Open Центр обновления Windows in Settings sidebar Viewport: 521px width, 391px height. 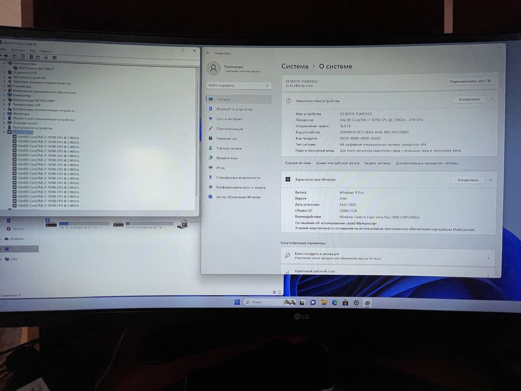tap(238, 197)
